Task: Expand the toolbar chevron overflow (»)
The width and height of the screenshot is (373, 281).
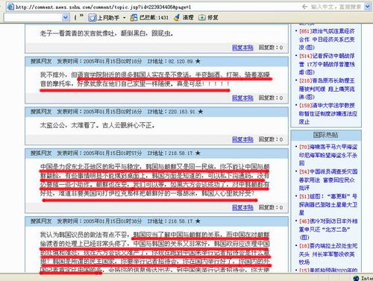Action: click(x=81, y=16)
